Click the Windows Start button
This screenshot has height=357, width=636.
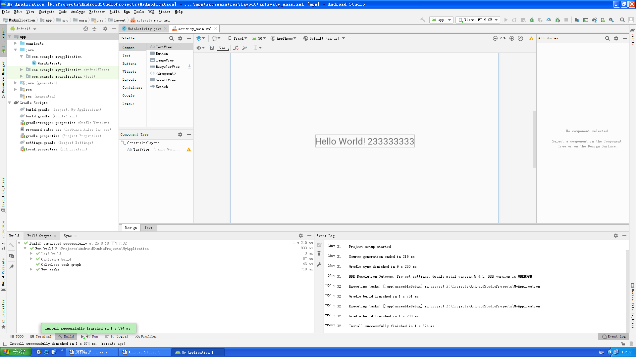[16, 352]
